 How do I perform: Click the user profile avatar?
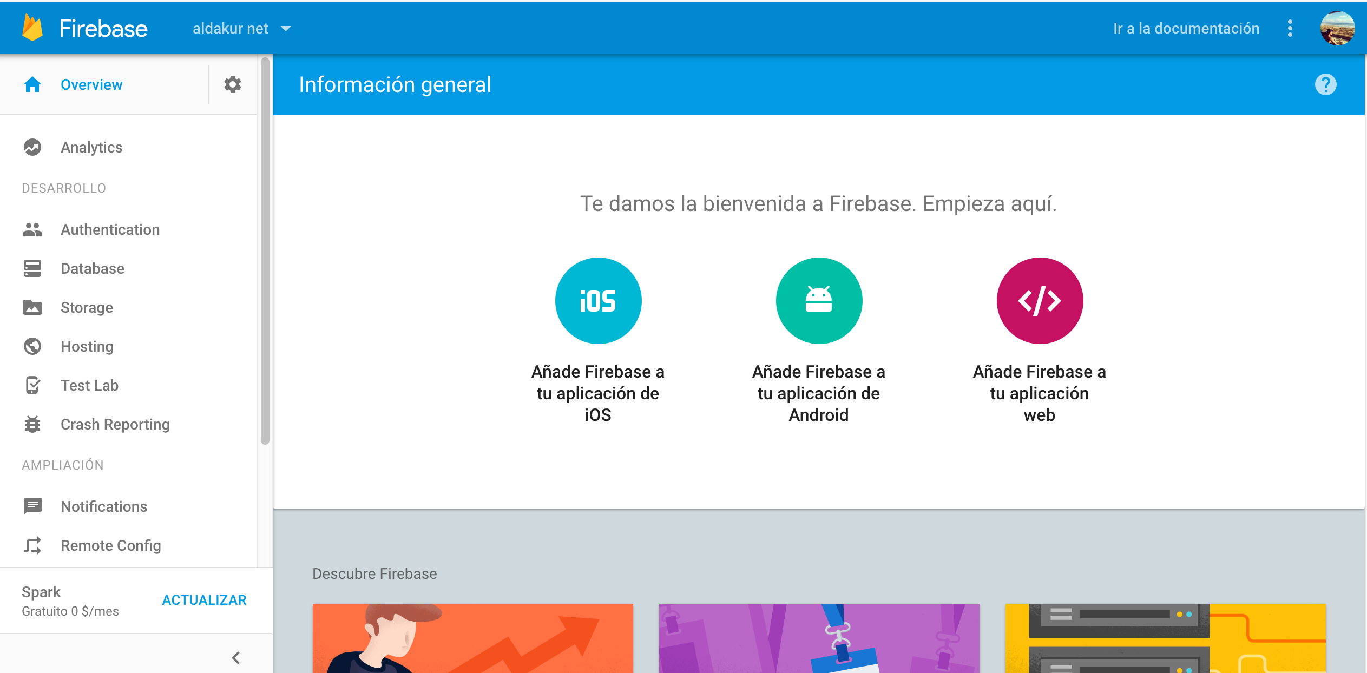tap(1337, 28)
